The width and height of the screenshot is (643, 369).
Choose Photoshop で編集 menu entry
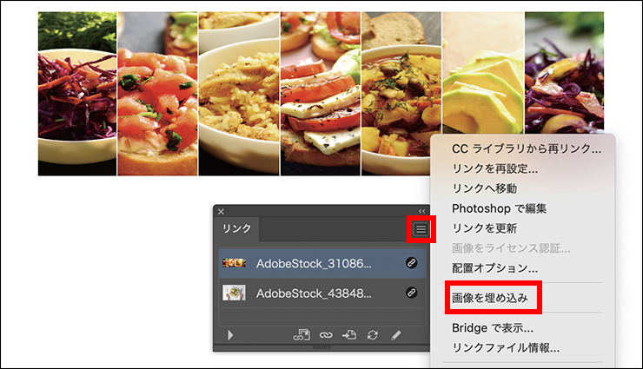pos(499,208)
